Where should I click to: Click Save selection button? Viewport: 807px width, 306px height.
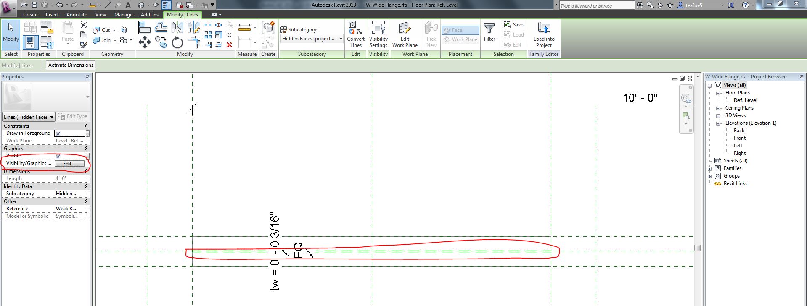pyautogui.click(x=514, y=25)
